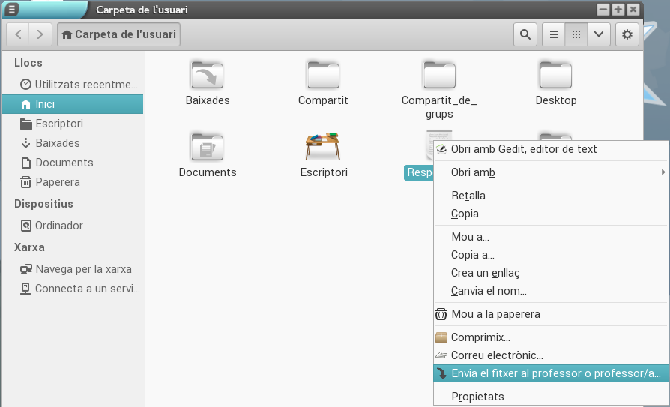The width and height of the screenshot is (670, 407).
Task: Select Paperera in the sidebar
Action: (x=57, y=182)
